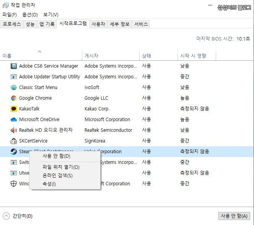This screenshot has height=225, width=254.
Task: Collapse view with the 간단히(D) arrow icon
Action: pyautogui.click(x=7, y=216)
